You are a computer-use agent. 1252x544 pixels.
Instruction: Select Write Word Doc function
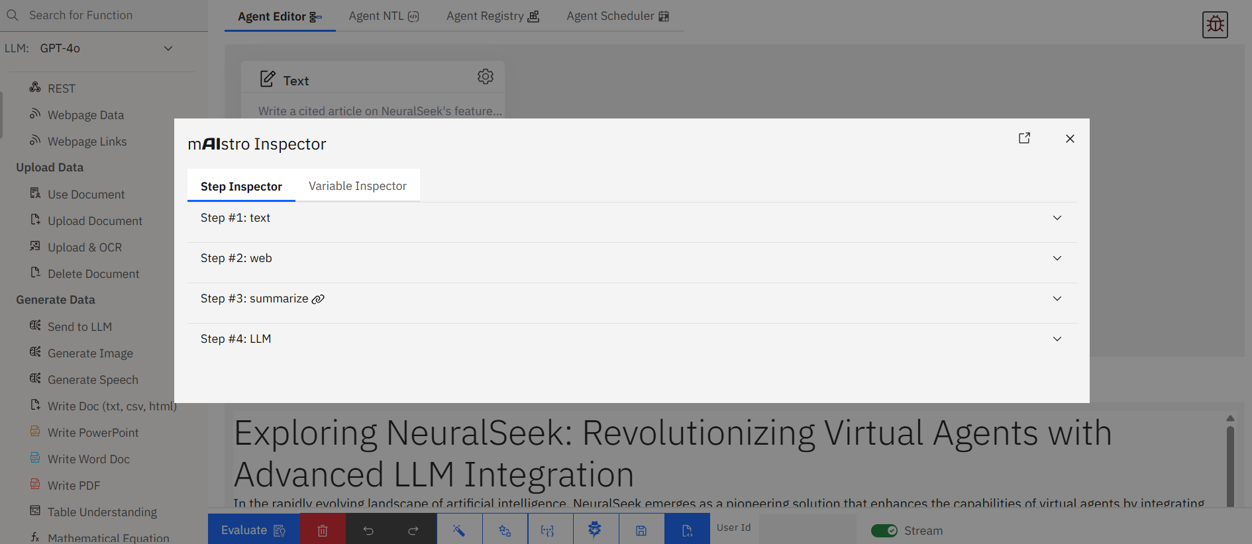click(89, 459)
